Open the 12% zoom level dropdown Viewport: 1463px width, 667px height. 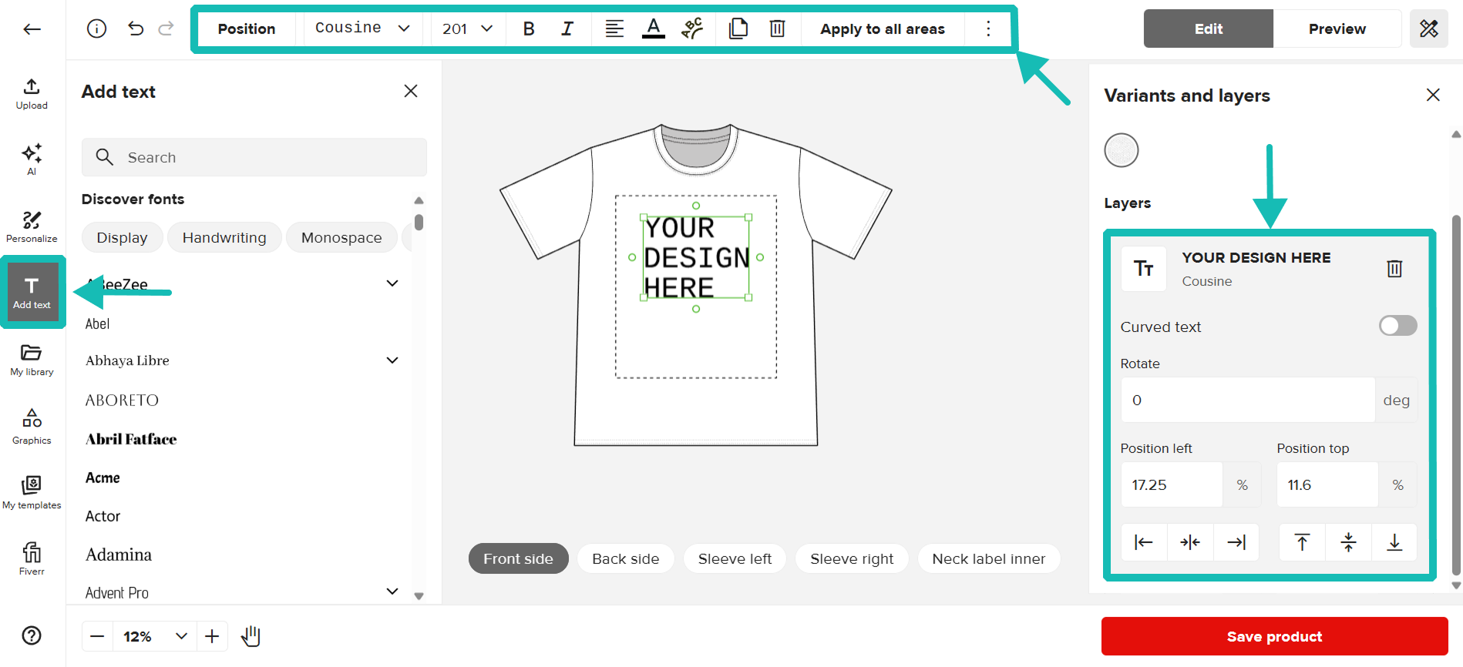tap(155, 636)
